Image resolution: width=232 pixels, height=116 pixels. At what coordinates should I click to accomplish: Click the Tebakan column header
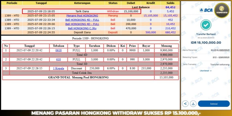[58, 46]
